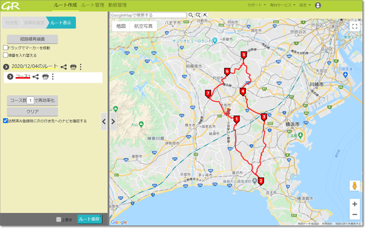365x228 pixels.
Task: Toggle the 上書き overwrite checkbox
Action: (x=58, y=219)
